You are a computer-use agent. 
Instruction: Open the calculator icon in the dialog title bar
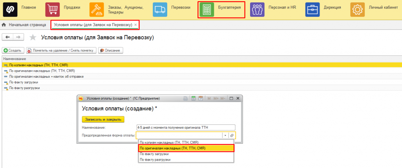194,98
